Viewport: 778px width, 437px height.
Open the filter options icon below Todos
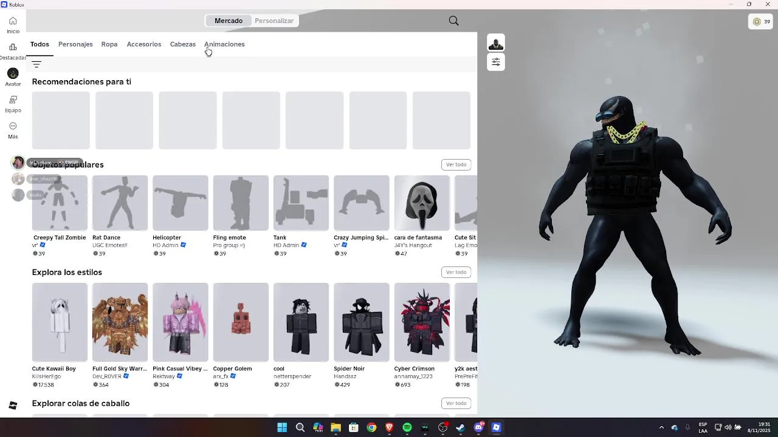tap(36, 64)
